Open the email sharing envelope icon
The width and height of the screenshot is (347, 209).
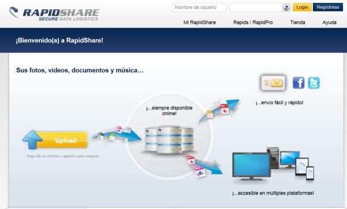(x=273, y=83)
